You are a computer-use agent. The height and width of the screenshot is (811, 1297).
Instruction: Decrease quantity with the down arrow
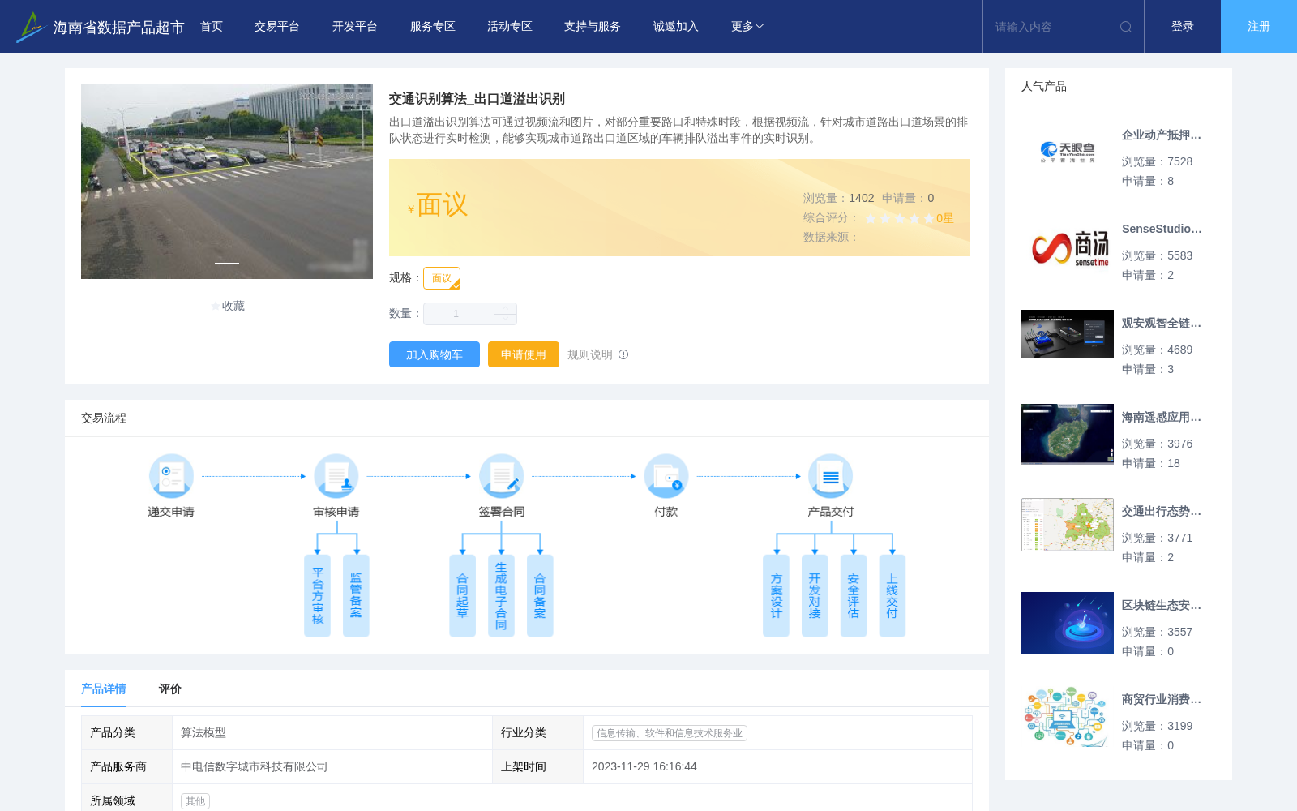[x=505, y=319]
